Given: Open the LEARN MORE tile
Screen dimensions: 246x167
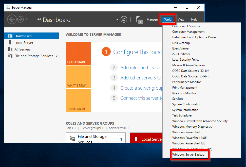Looking at the screenshot, I should [x=79, y=100].
